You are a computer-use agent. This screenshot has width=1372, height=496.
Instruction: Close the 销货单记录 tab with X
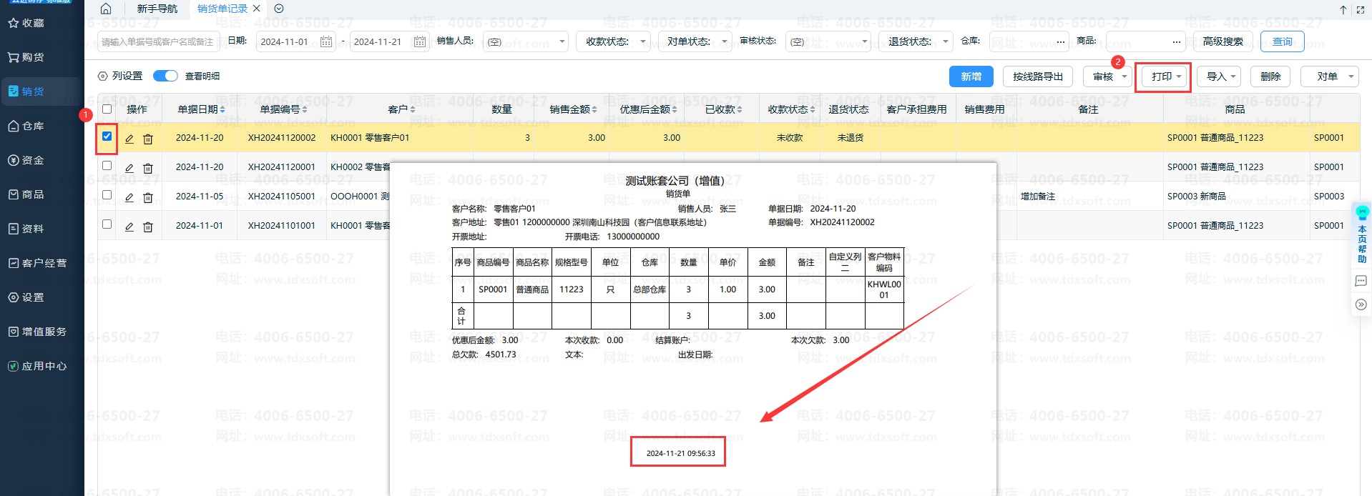257,9
